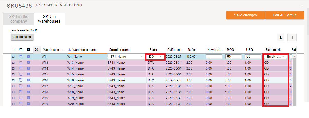
Task: Click the copy icon in row W1
Action: [21, 56]
